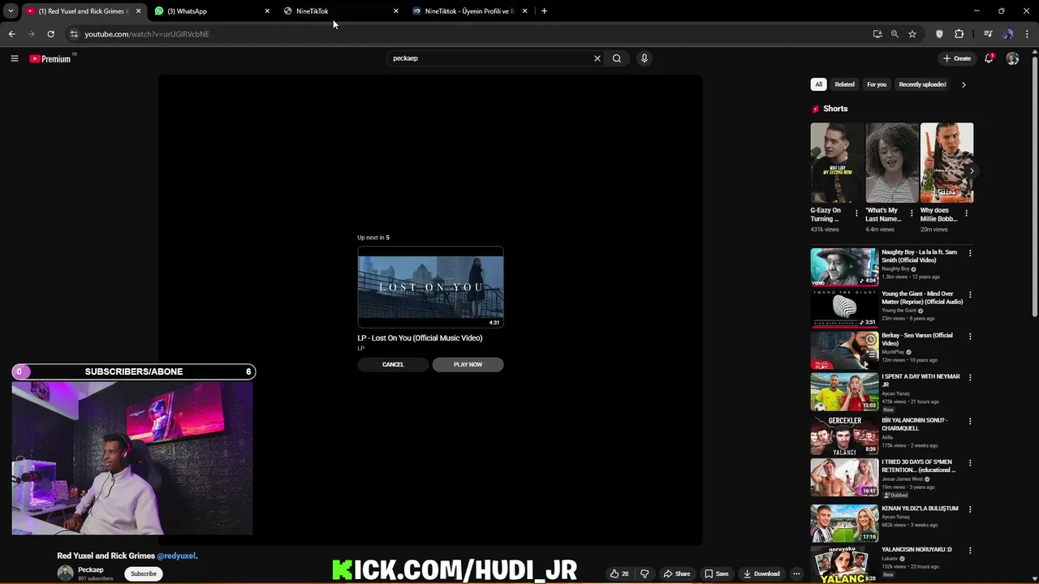The width and height of the screenshot is (1039, 584).
Task: Go to YouTube Premium home logo
Action: tap(50, 58)
